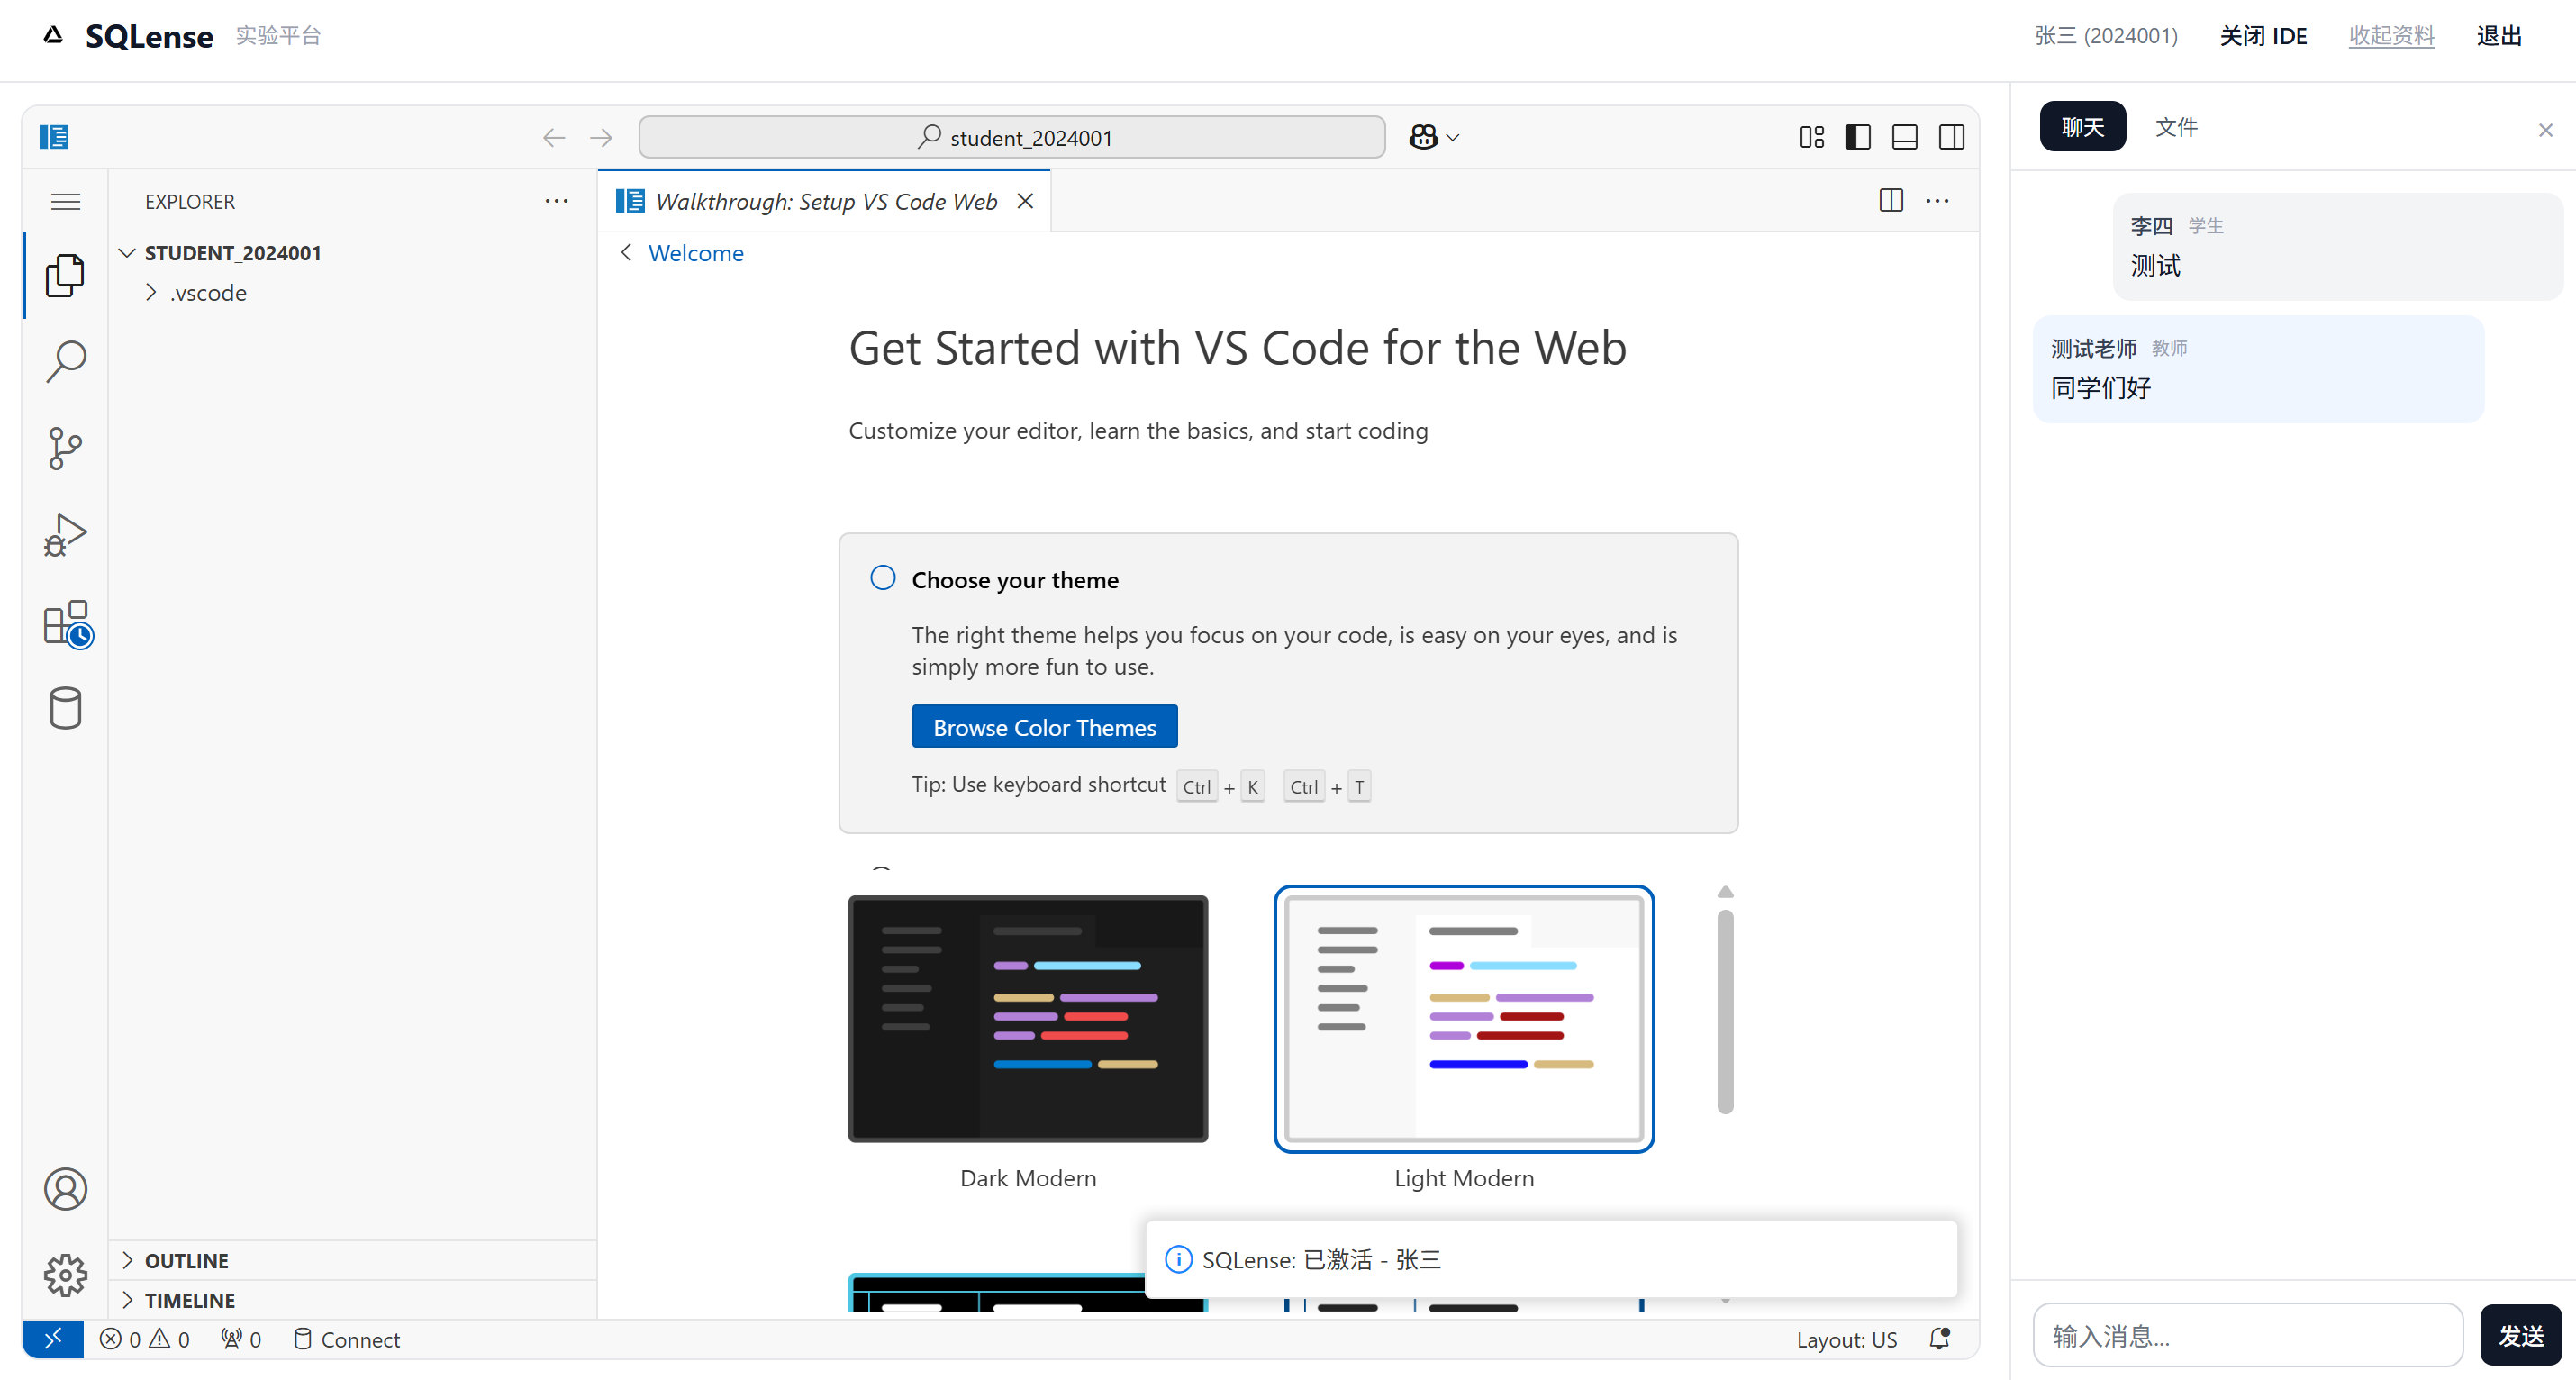This screenshot has height=1380, width=2576.
Task: Mark the Choose your theme step done
Action: point(883,578)
